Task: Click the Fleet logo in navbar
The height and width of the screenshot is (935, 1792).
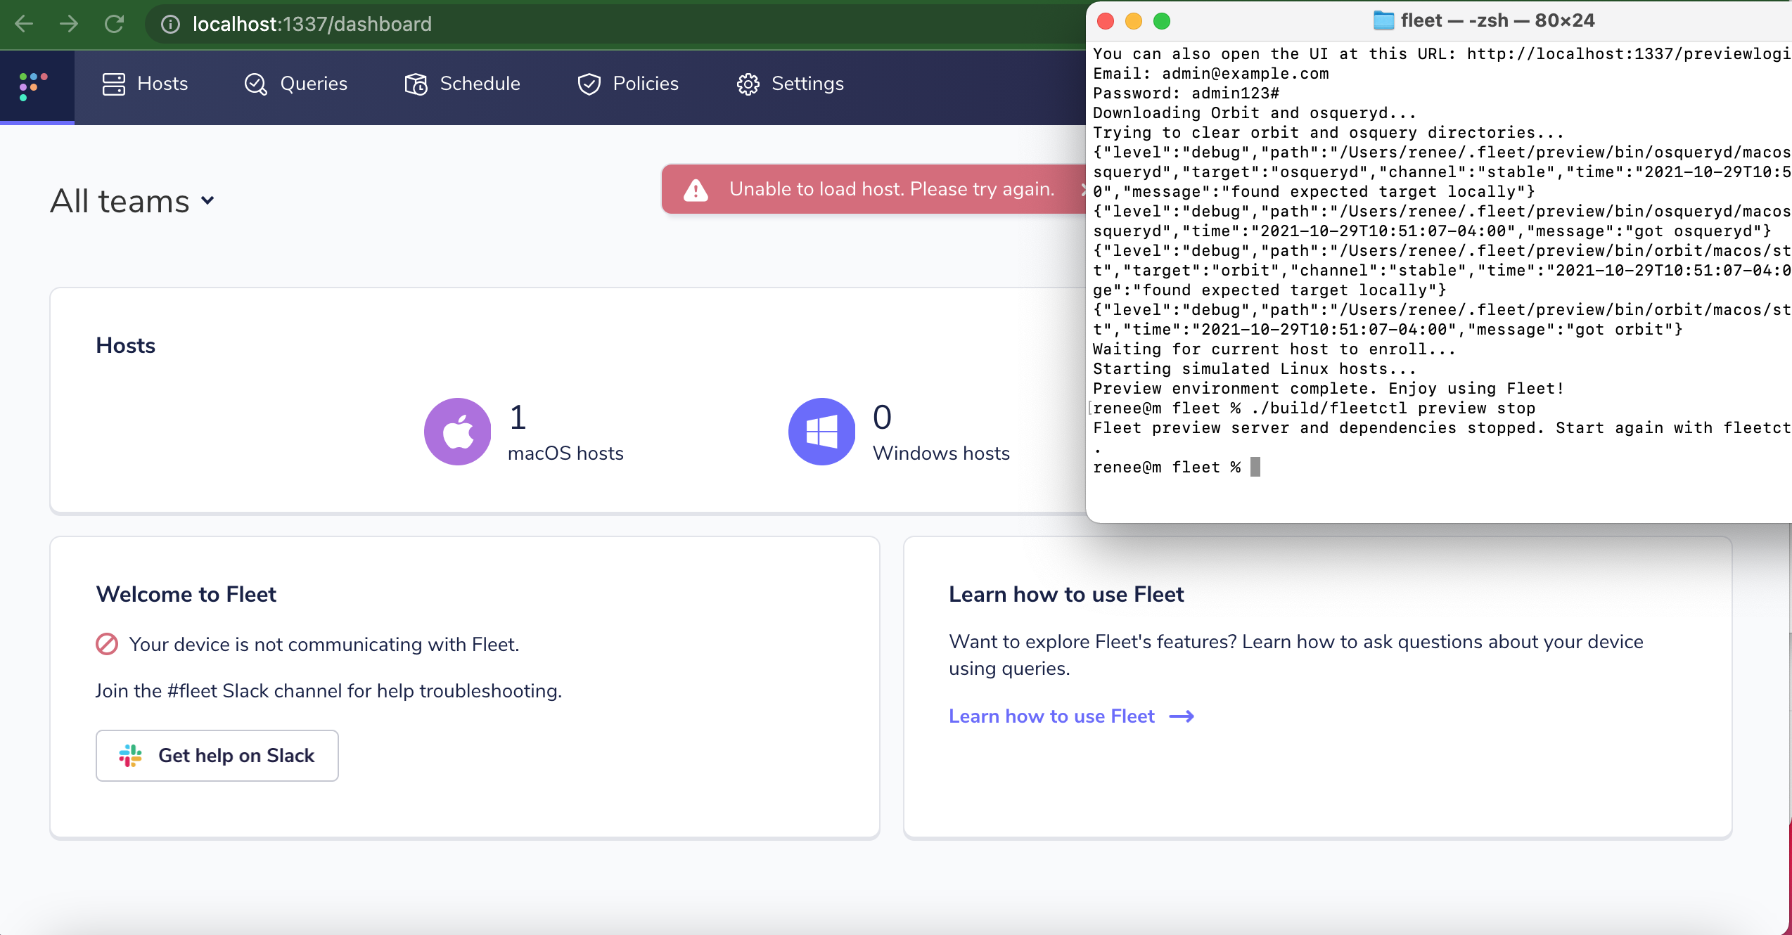Action: [33, 86]
